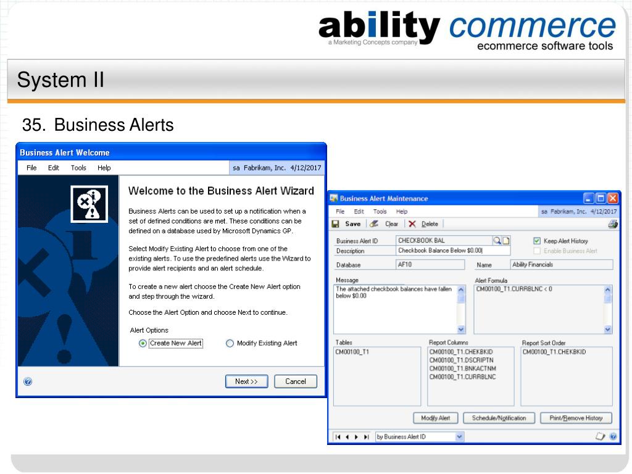Open Help menu in Business Alert Maintenance
632x474 pixels.
[401, 211]
